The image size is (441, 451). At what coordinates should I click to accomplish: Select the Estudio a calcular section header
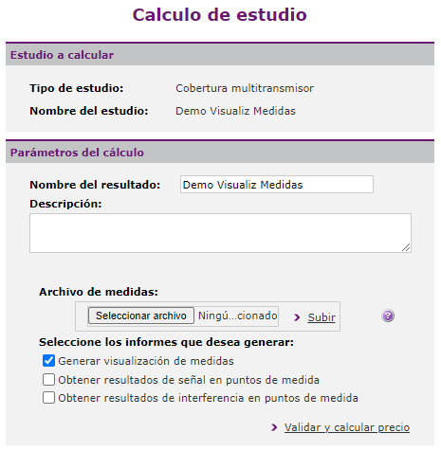point(220,55)
